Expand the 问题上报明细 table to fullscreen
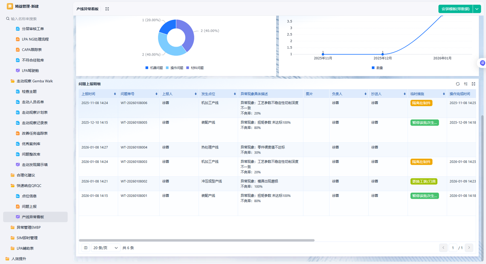The height and width of the screenshot is (264, 486). pyautogui.click(x=473, y=84)
